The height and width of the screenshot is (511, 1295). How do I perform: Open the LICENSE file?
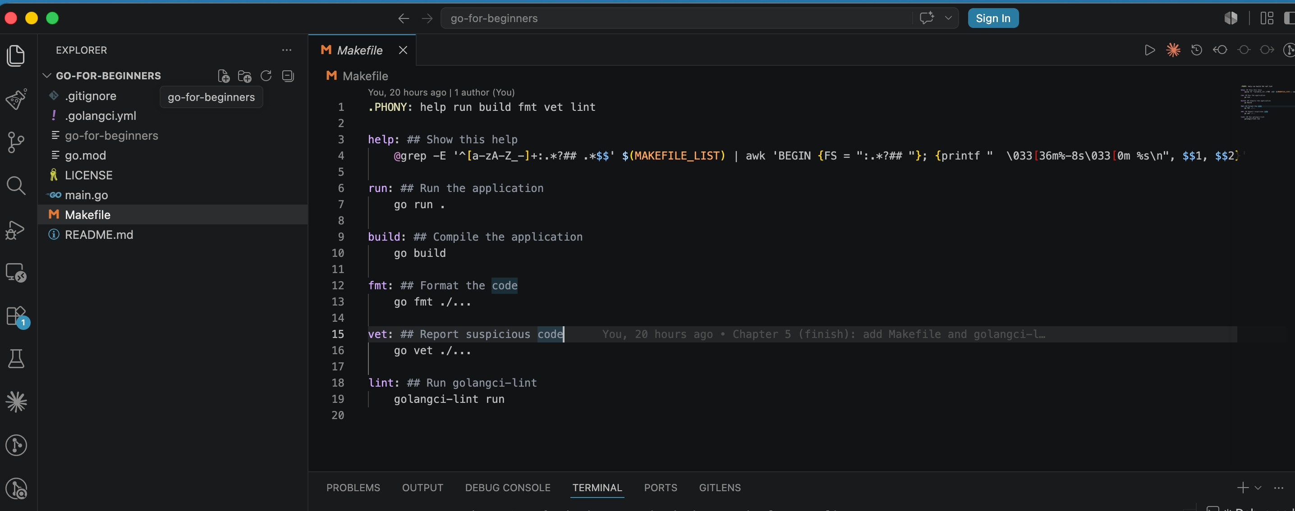coord(172,175)
